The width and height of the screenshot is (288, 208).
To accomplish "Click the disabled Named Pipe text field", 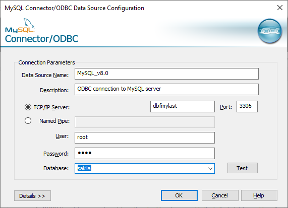I will (x=145, y=122).
